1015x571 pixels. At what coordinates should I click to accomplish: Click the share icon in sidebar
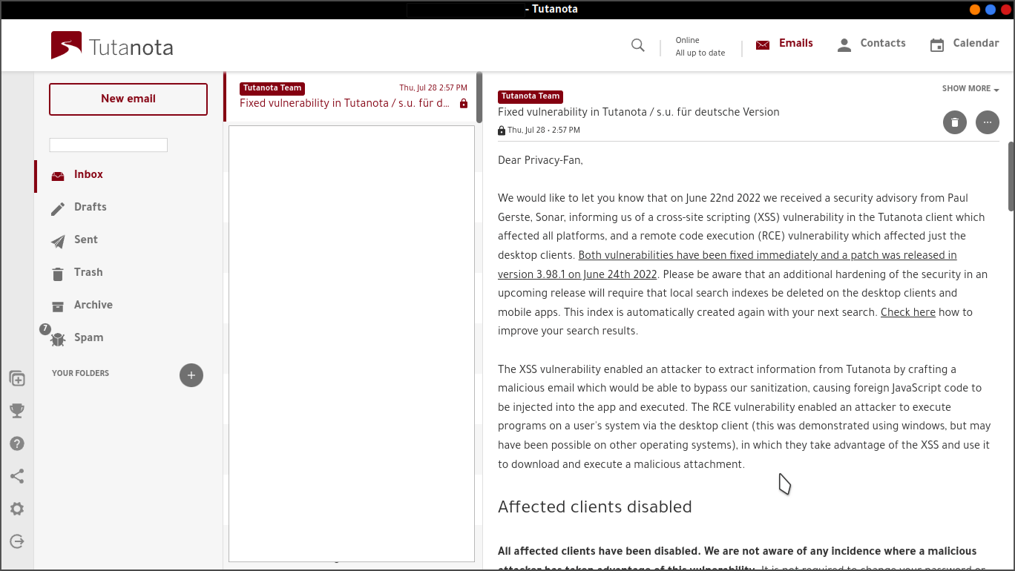[17, 476]
